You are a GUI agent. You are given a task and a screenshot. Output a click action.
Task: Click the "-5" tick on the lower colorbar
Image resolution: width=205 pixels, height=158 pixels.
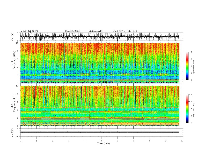pos(191,109)
